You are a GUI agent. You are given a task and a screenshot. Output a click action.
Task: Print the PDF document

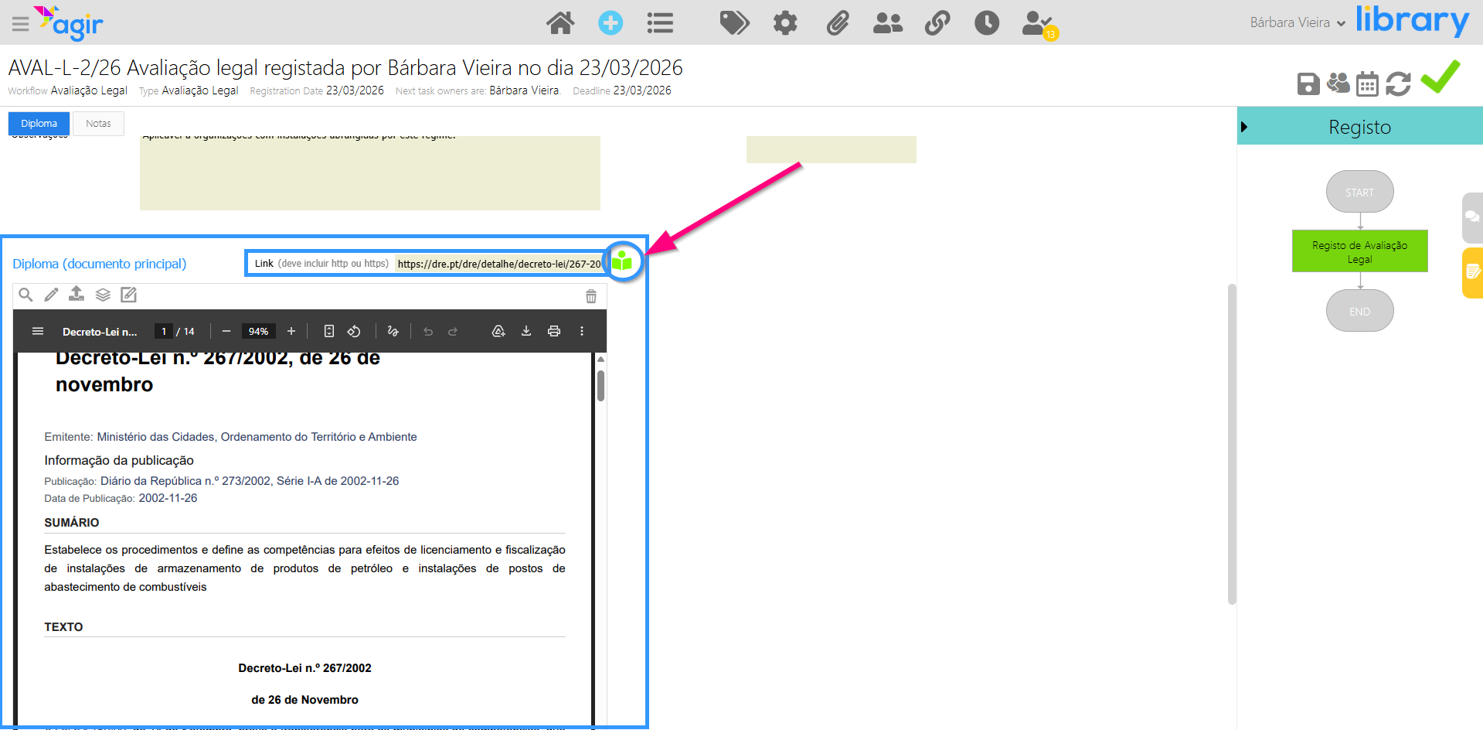pos(554,331)
